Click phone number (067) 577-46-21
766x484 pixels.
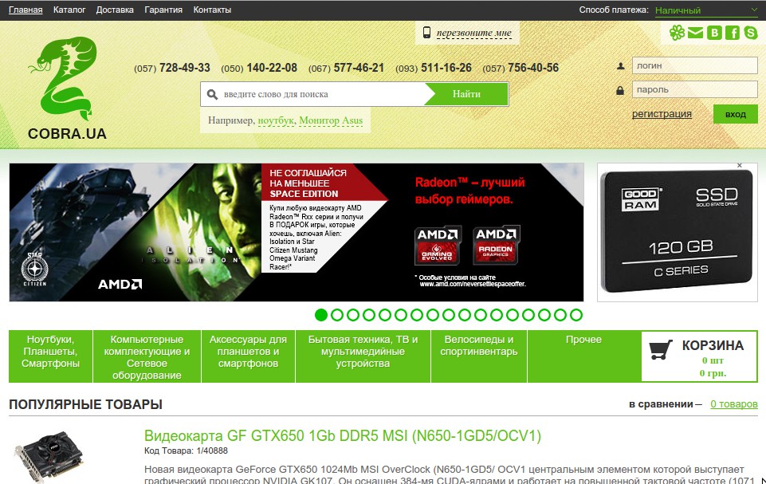click(347, 68)
